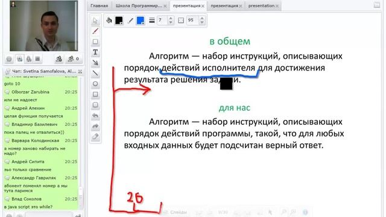Screen dimensions: 386x217
Task: Select the red pencil drawing tool
Action: pyautogui.click(x=95, y=31)
